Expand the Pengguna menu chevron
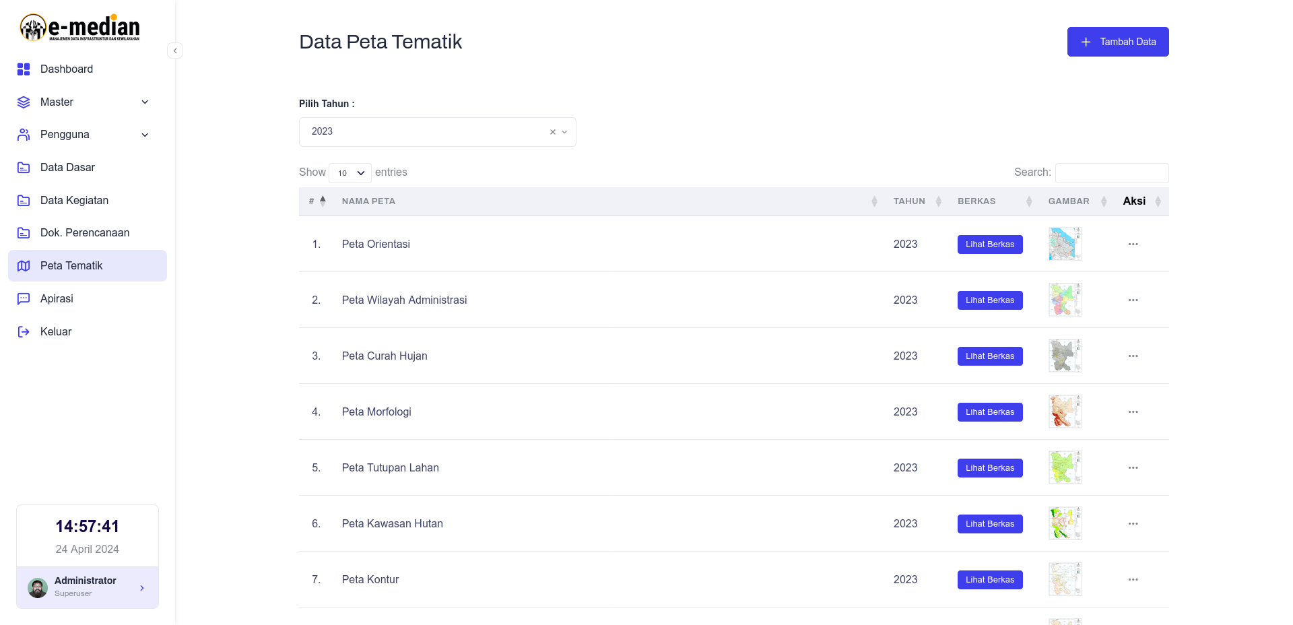The width and height of the screenshot is (1293, 625). coord(145,135)
